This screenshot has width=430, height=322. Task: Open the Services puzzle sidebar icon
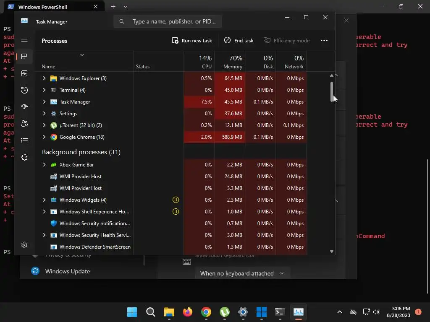[24, 157]
